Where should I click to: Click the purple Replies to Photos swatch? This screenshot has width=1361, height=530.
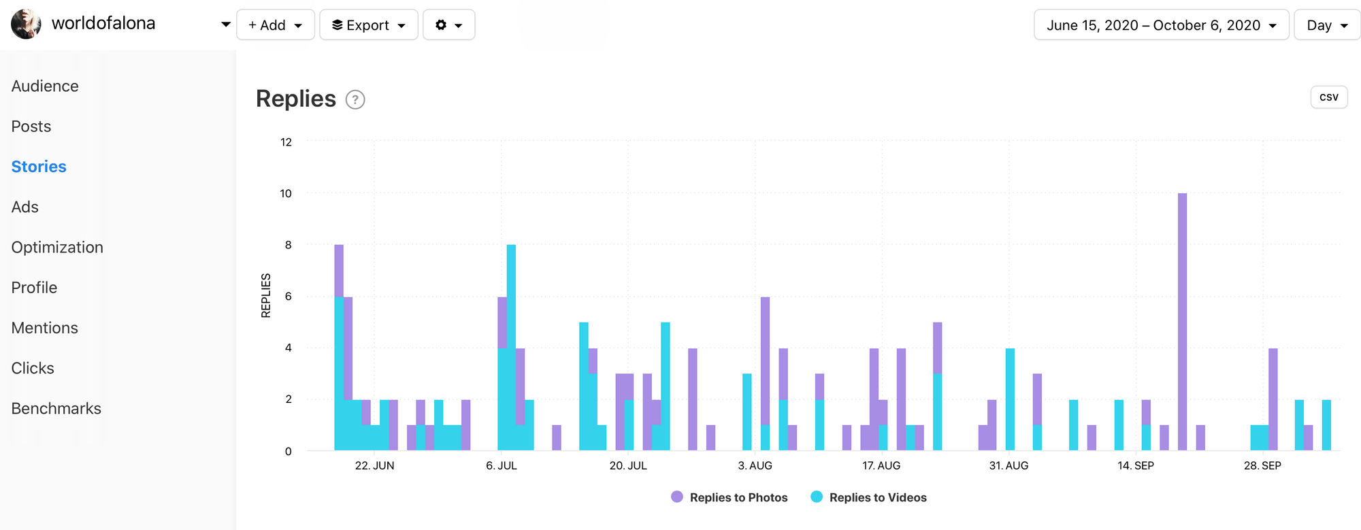coord(676,497)
